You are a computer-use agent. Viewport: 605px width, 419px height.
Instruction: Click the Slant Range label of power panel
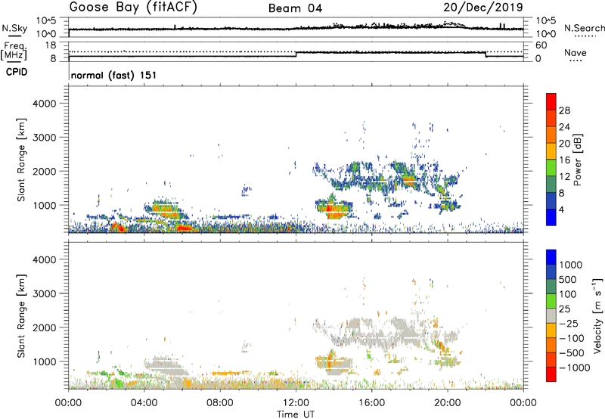pos(21,160)
